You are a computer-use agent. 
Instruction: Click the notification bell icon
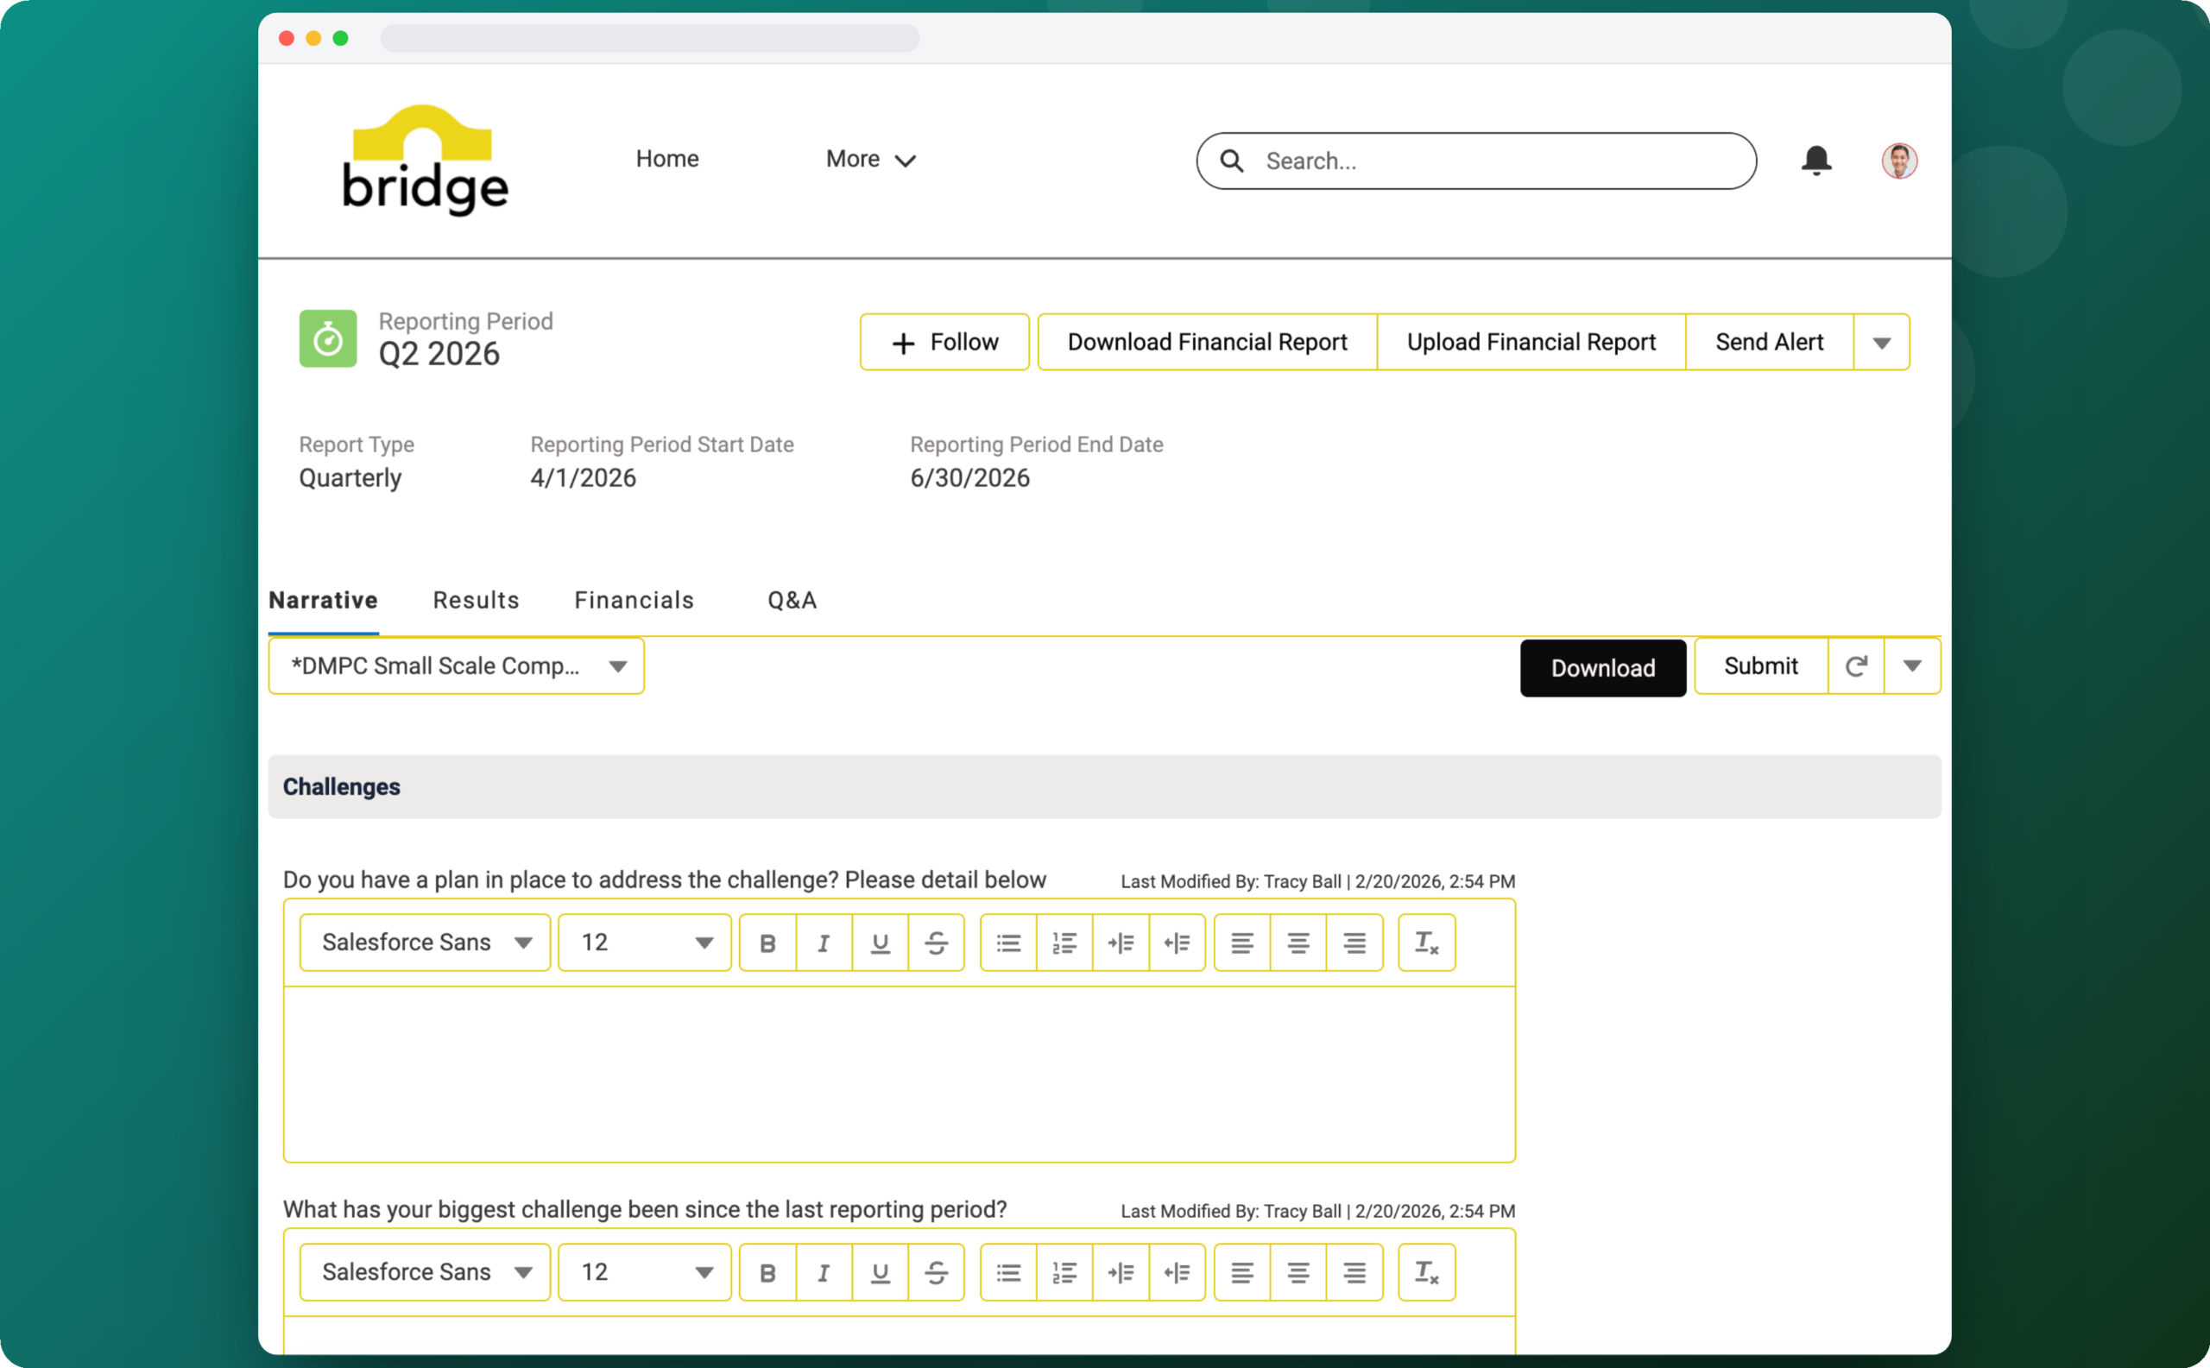(x=1815, y=161)
